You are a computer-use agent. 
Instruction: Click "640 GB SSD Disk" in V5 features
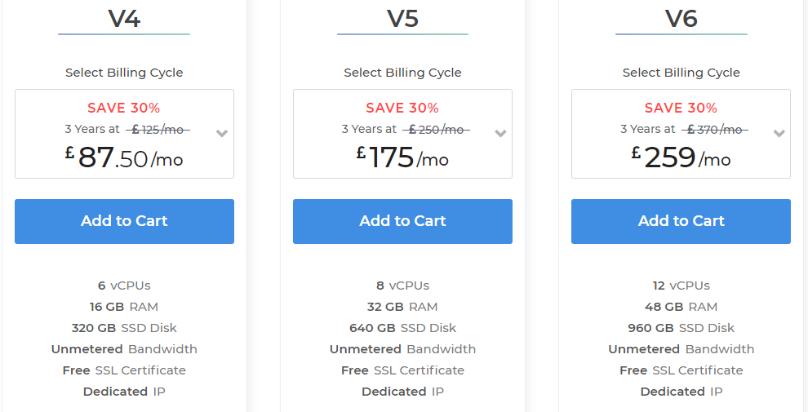(x=402, y=328)
